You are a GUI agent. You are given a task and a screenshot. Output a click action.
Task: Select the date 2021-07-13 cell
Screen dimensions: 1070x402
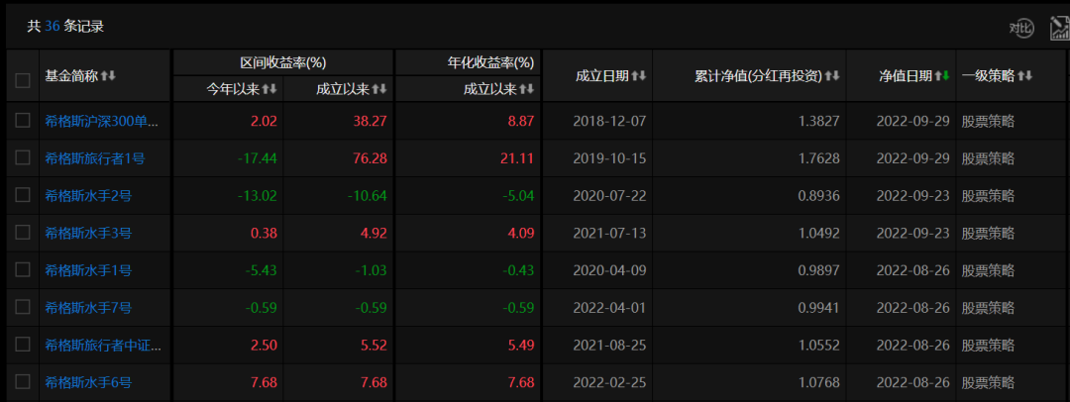click(609, 234)
